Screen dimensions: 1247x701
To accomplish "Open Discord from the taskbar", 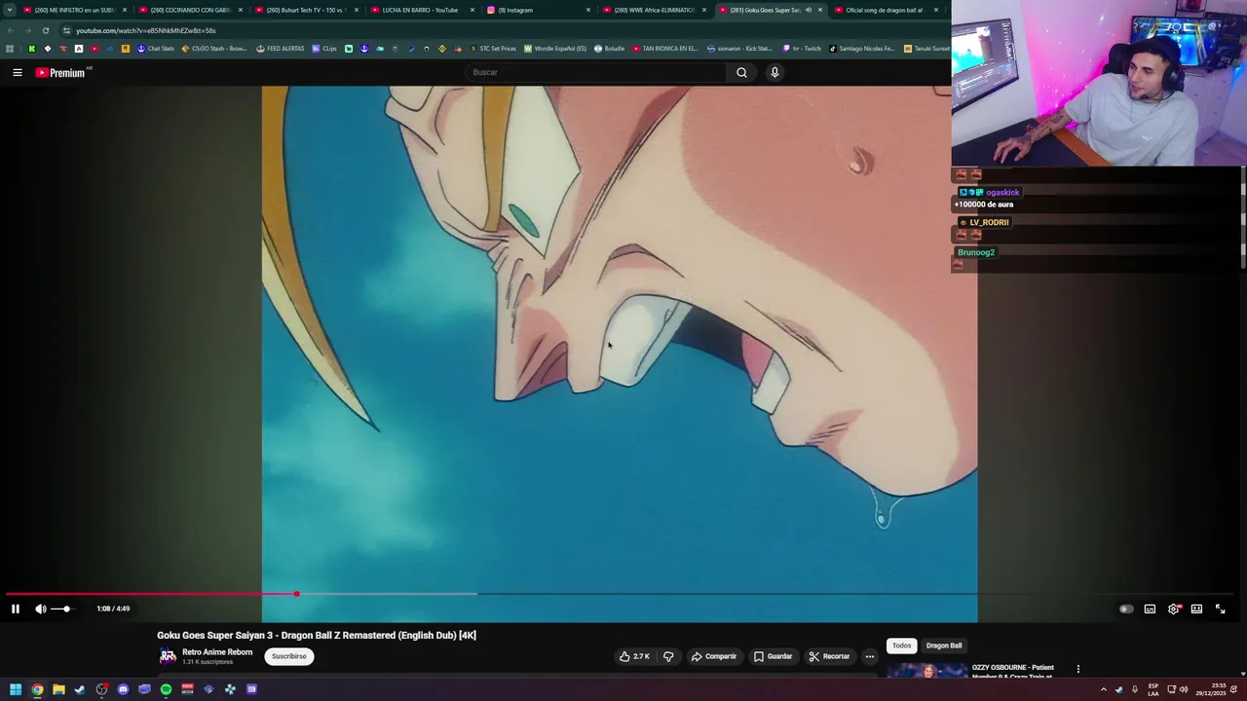I will pyautogui.click(x=123, y=689).
